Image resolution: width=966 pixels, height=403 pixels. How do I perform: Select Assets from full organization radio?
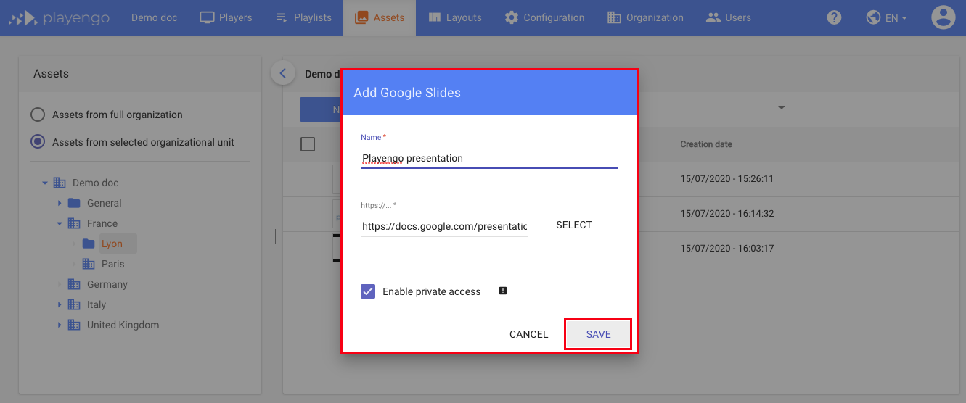[x=38, y=115]
